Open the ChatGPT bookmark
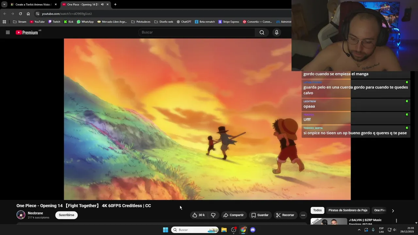Screen dimensions: 418x235 click(184, 22)
